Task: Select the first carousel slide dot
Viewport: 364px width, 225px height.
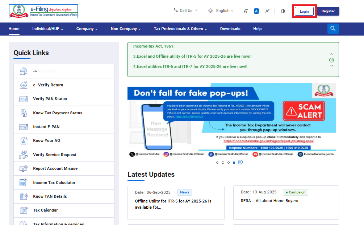Action: 217,163
